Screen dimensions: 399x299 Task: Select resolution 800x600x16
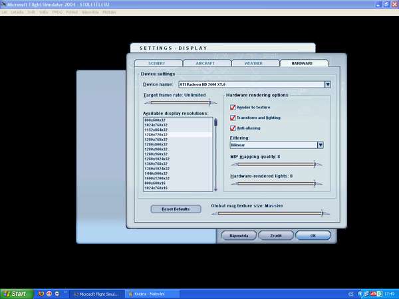178,183
